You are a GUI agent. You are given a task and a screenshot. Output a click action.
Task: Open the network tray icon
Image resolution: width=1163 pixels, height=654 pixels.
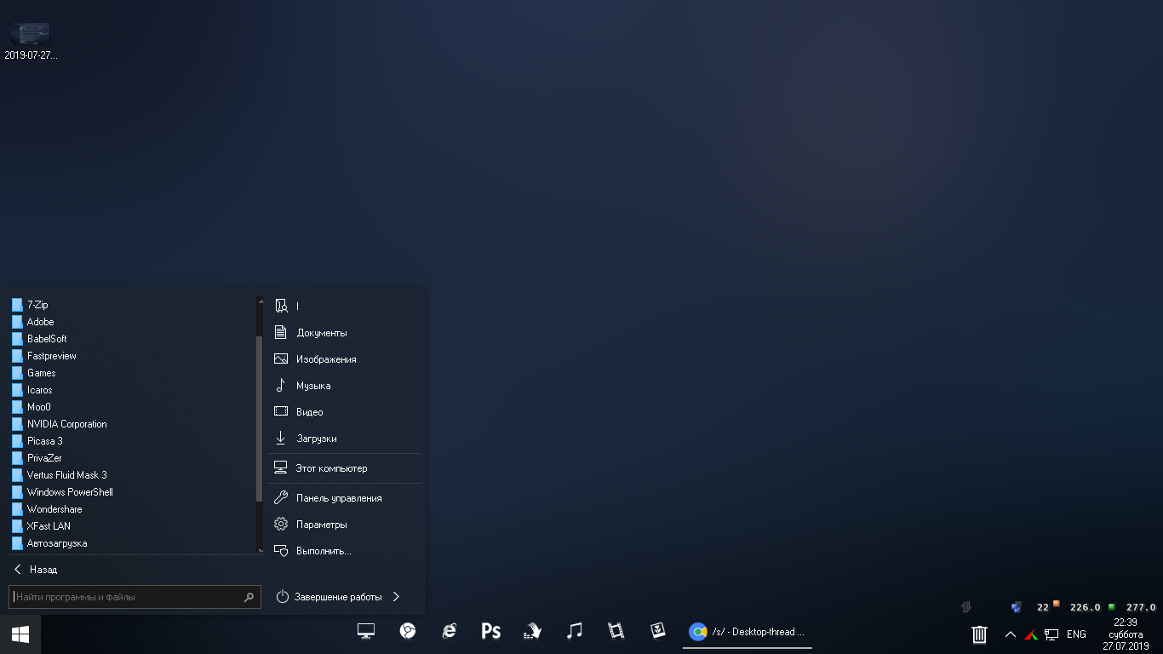(1052, 634)
